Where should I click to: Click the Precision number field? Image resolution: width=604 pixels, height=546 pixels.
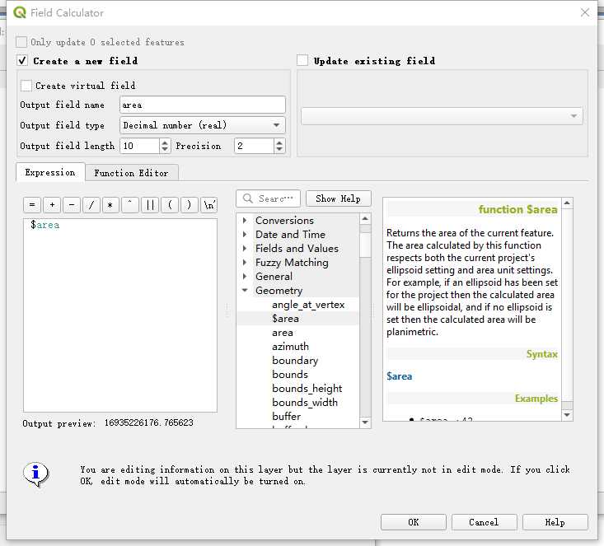254,146
